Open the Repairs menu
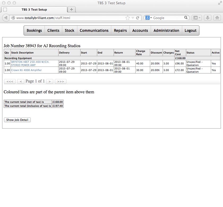223x207 pixels. (x=120, y=30)
